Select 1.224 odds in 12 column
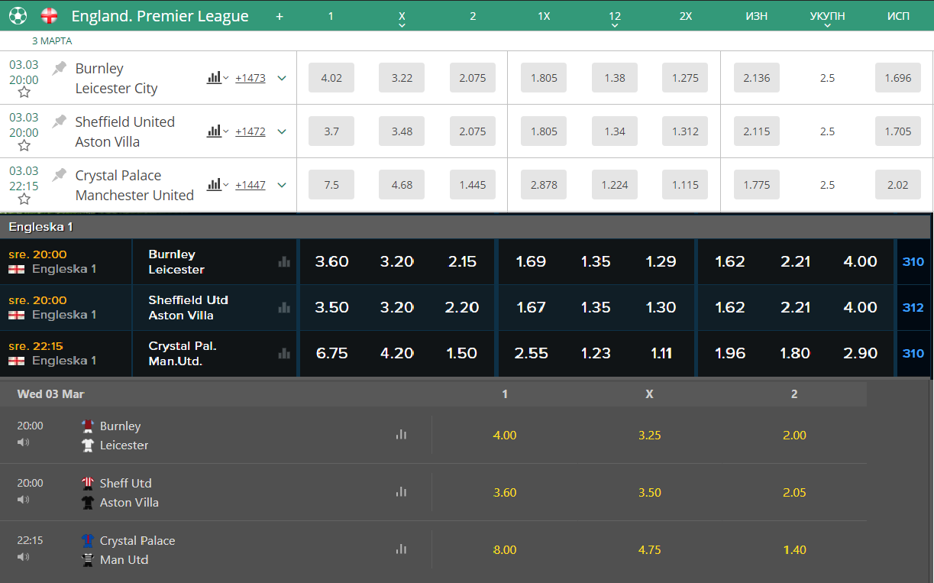Viewport: 934px width, 583px height. coord(615,185)
